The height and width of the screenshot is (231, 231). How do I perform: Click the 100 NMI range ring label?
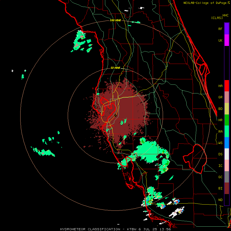tap(115, 20)
